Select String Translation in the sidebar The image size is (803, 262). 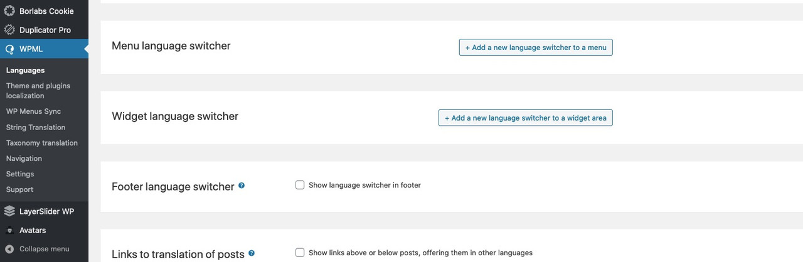(36, 128)
